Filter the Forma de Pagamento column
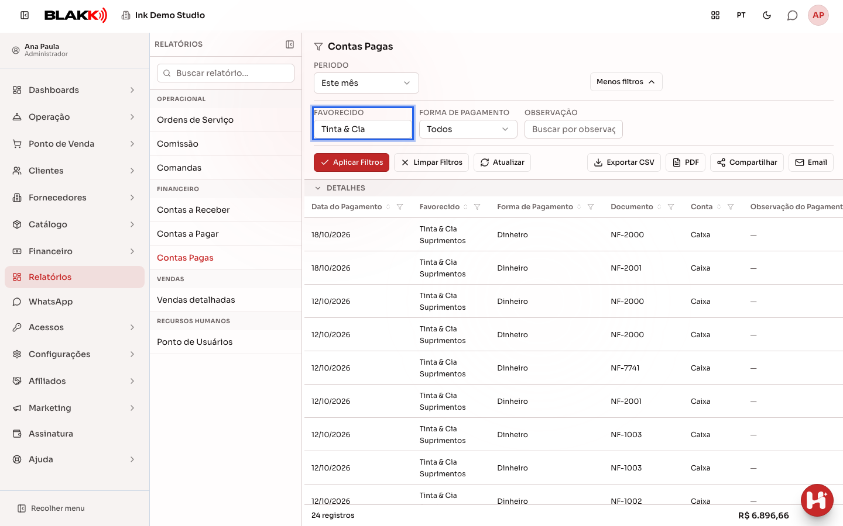 (591, 207)
